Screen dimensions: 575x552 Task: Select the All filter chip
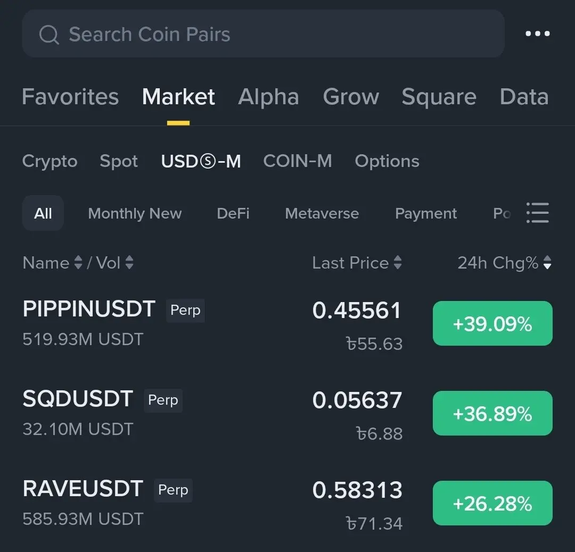coord(43,213)
